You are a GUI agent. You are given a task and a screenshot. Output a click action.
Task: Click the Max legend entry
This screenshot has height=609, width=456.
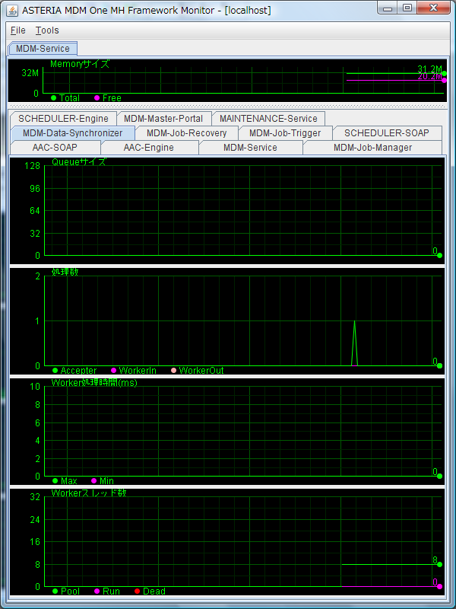click(x=65, y=481)
